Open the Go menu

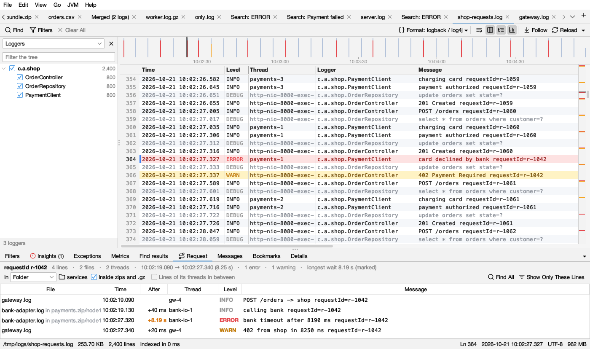pyautogui.click(x=57, y=5)
